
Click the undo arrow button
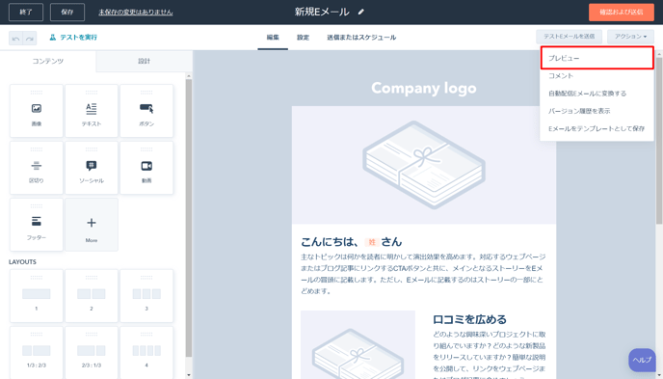click(x=15, y=38)
